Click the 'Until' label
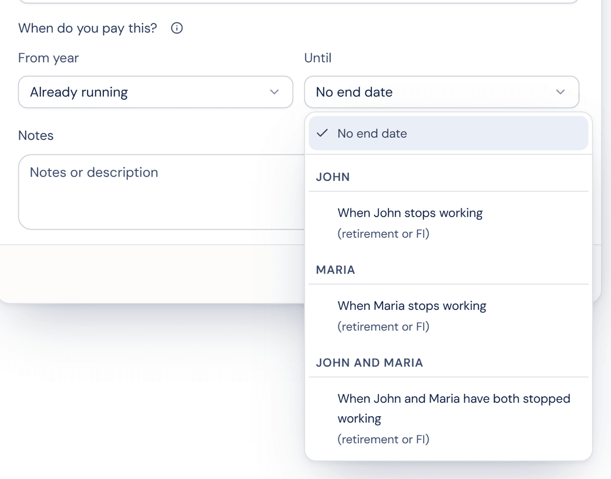 tap(318, 58)
